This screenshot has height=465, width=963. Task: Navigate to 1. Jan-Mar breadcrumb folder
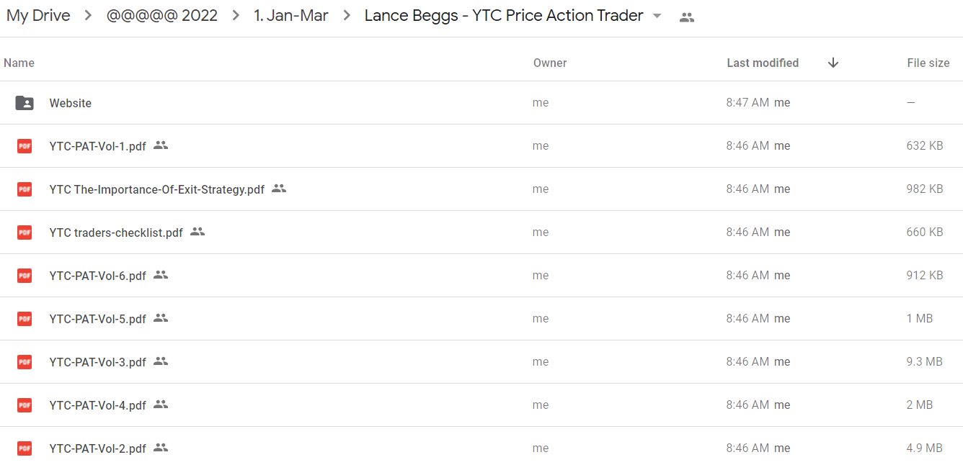coord(291,16)
